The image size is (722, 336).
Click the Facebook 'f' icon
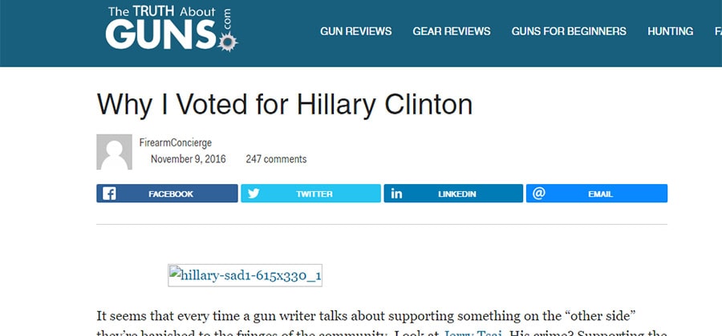109,194
